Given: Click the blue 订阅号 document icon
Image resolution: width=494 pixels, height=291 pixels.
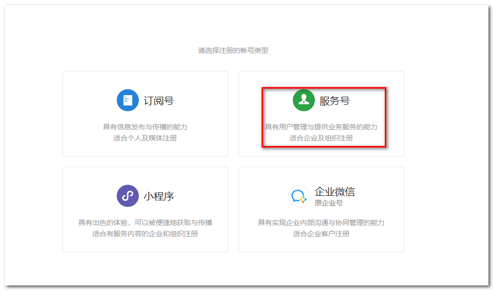Looking at the screenshot, I should click(x=128, y=100).
